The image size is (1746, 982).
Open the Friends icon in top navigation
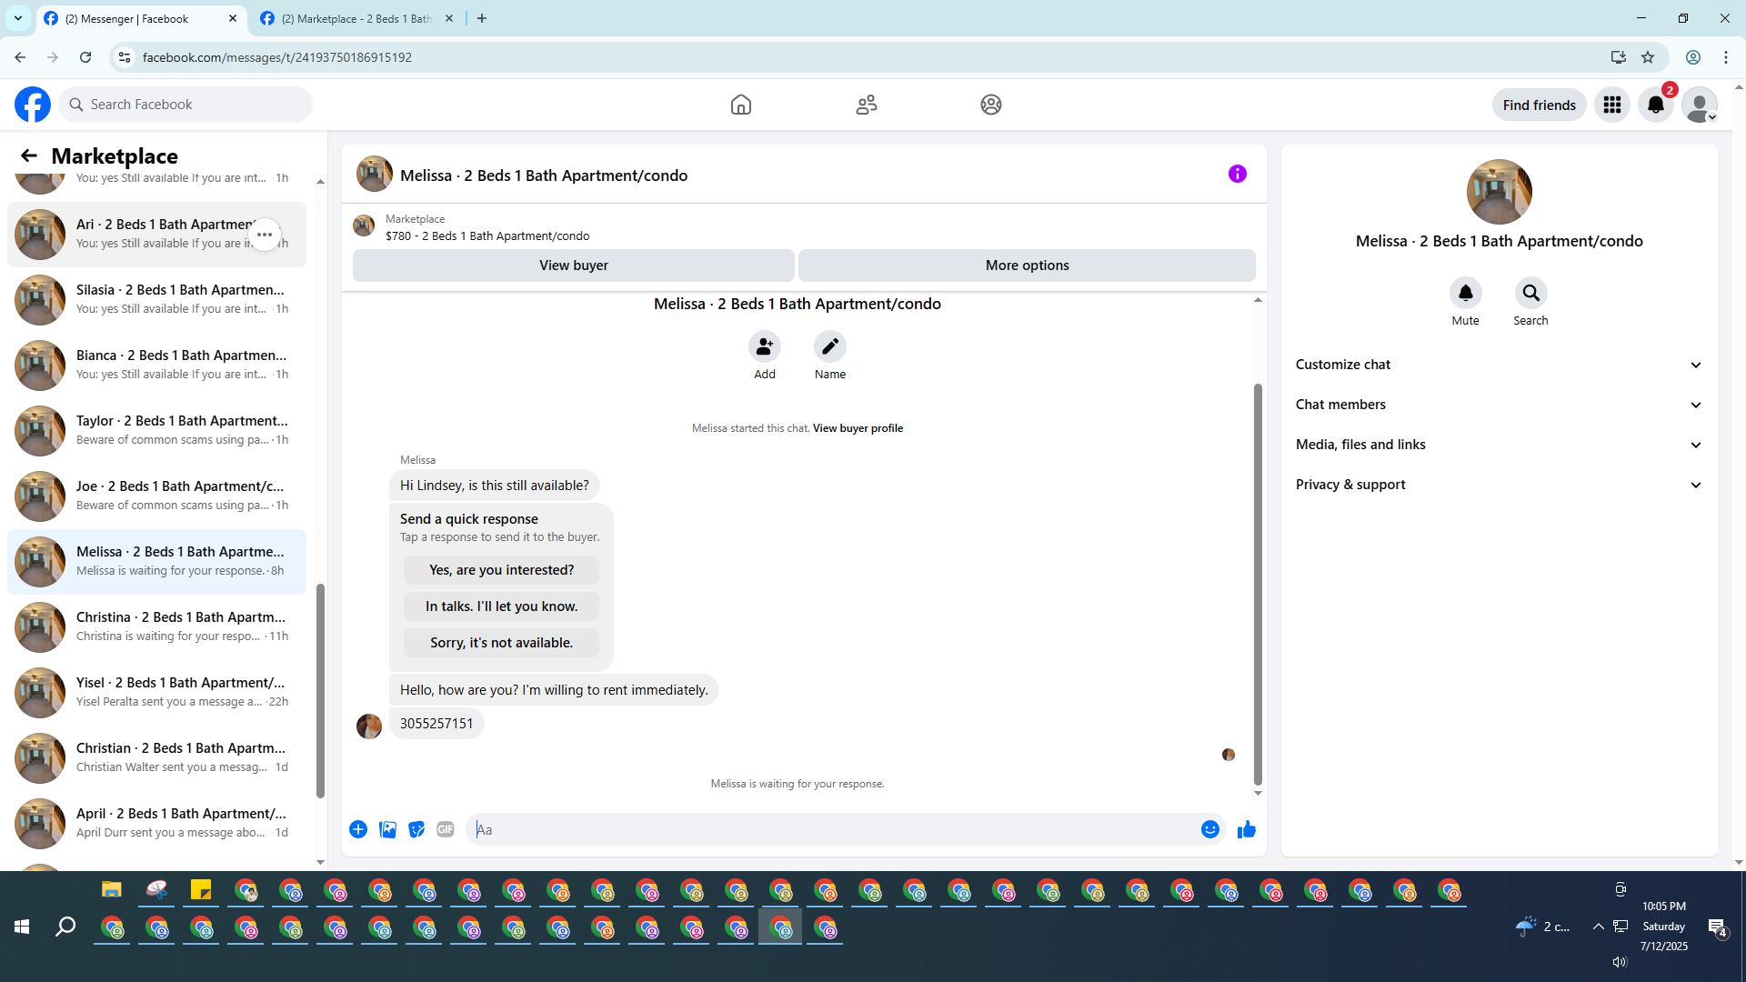point(866,105)
